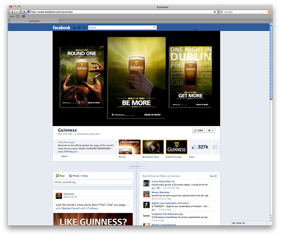Screen dimensions: 283x236
Task: Open Guinness logo St Patrick's Day thumbnail
Action: tap(176, 147)
